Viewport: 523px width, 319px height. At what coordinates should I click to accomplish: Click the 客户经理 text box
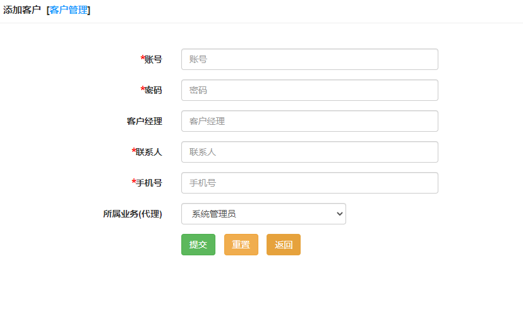pos(310,121)
